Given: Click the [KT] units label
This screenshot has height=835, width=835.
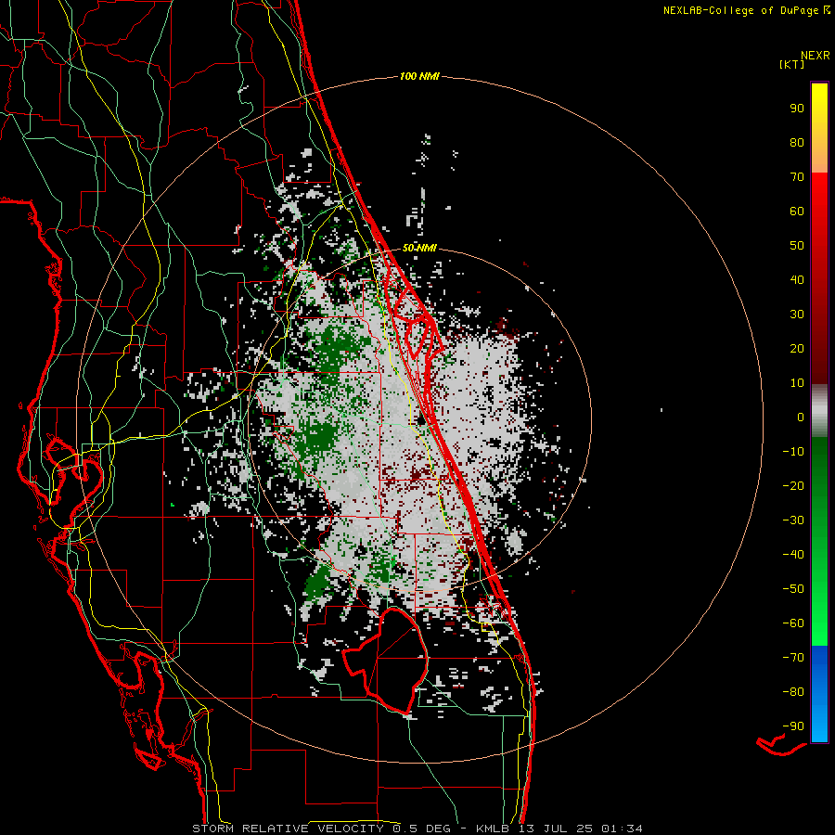Looking at the screenshot, I should click(x=792, y=64).
